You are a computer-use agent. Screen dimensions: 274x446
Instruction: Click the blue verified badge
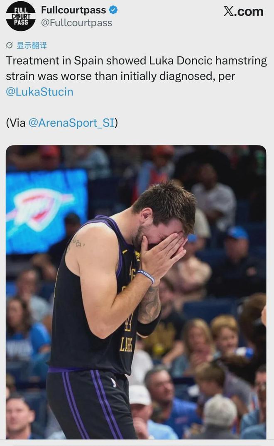pos(113,10)
